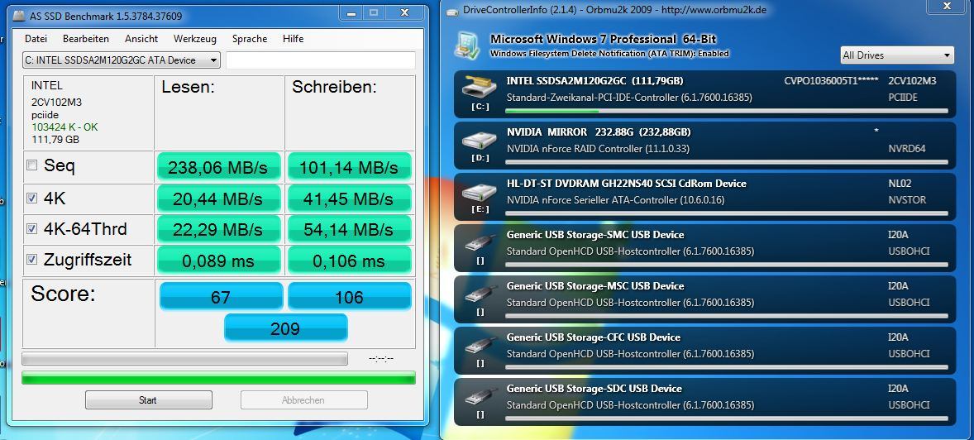Click the NVSTOR driver label

(907, 200)
